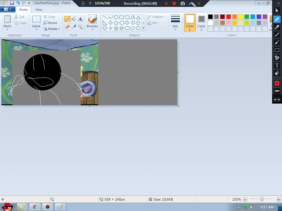282x211 pixels.
Task: Click the Undo arrow in quick access
Action: coord(18,3)
